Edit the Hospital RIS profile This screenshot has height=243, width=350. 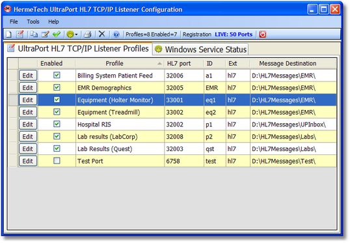click(x=28, y=124)
